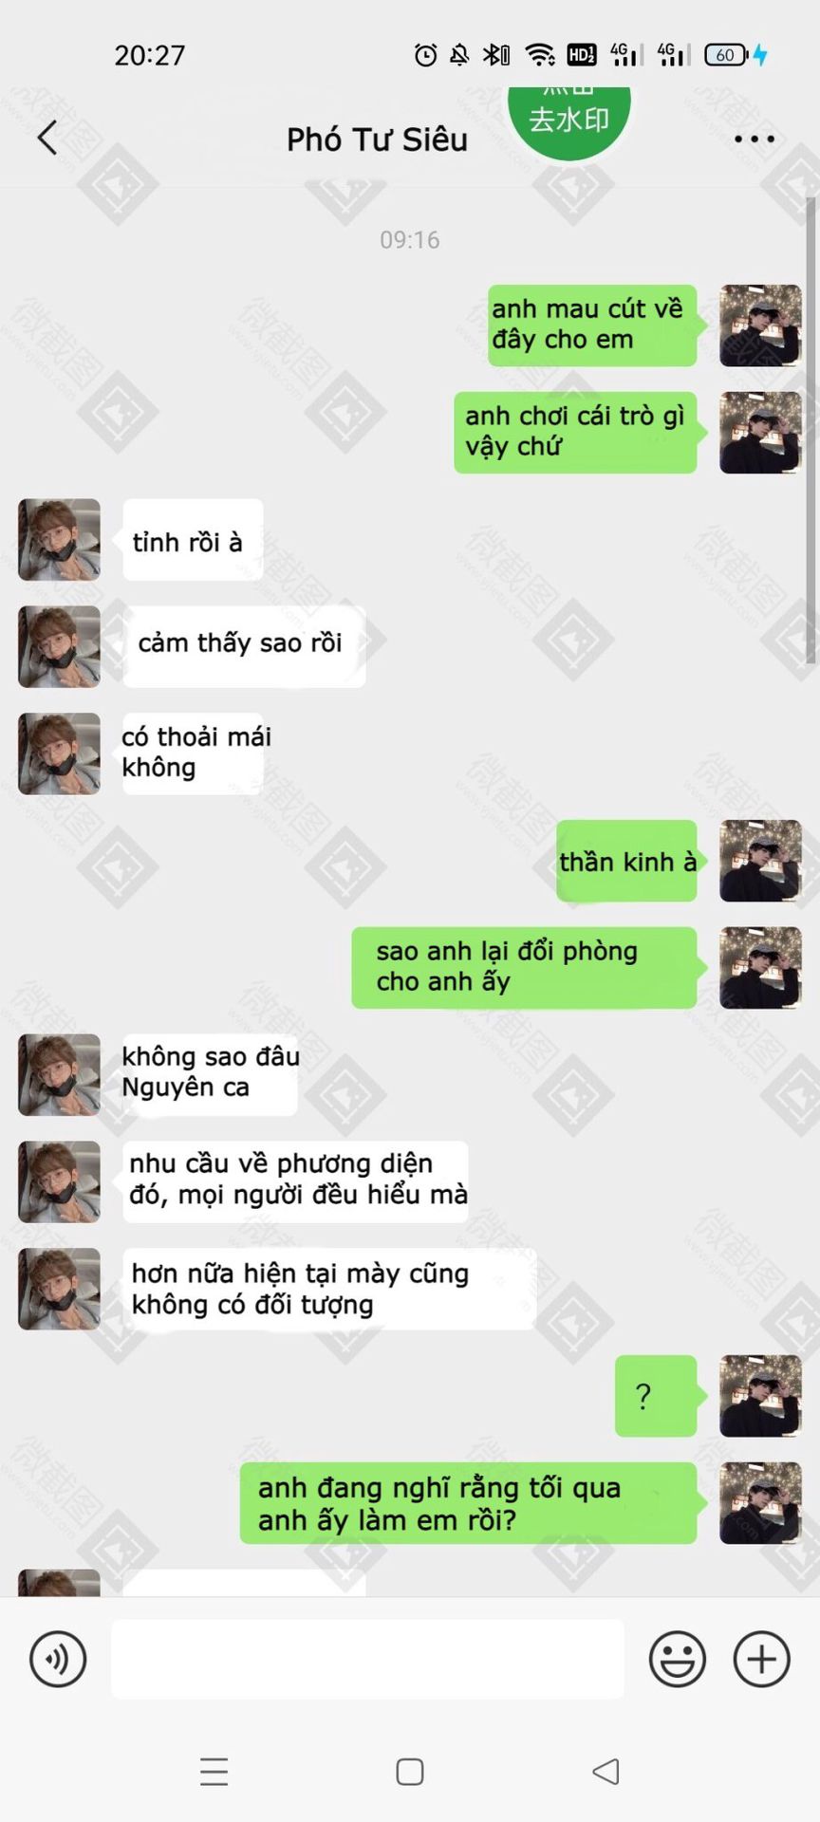Screen dimensions: 820x1822
Task: Tap own avatar beside 'thần kinh à'
Action: coord(760,861)
